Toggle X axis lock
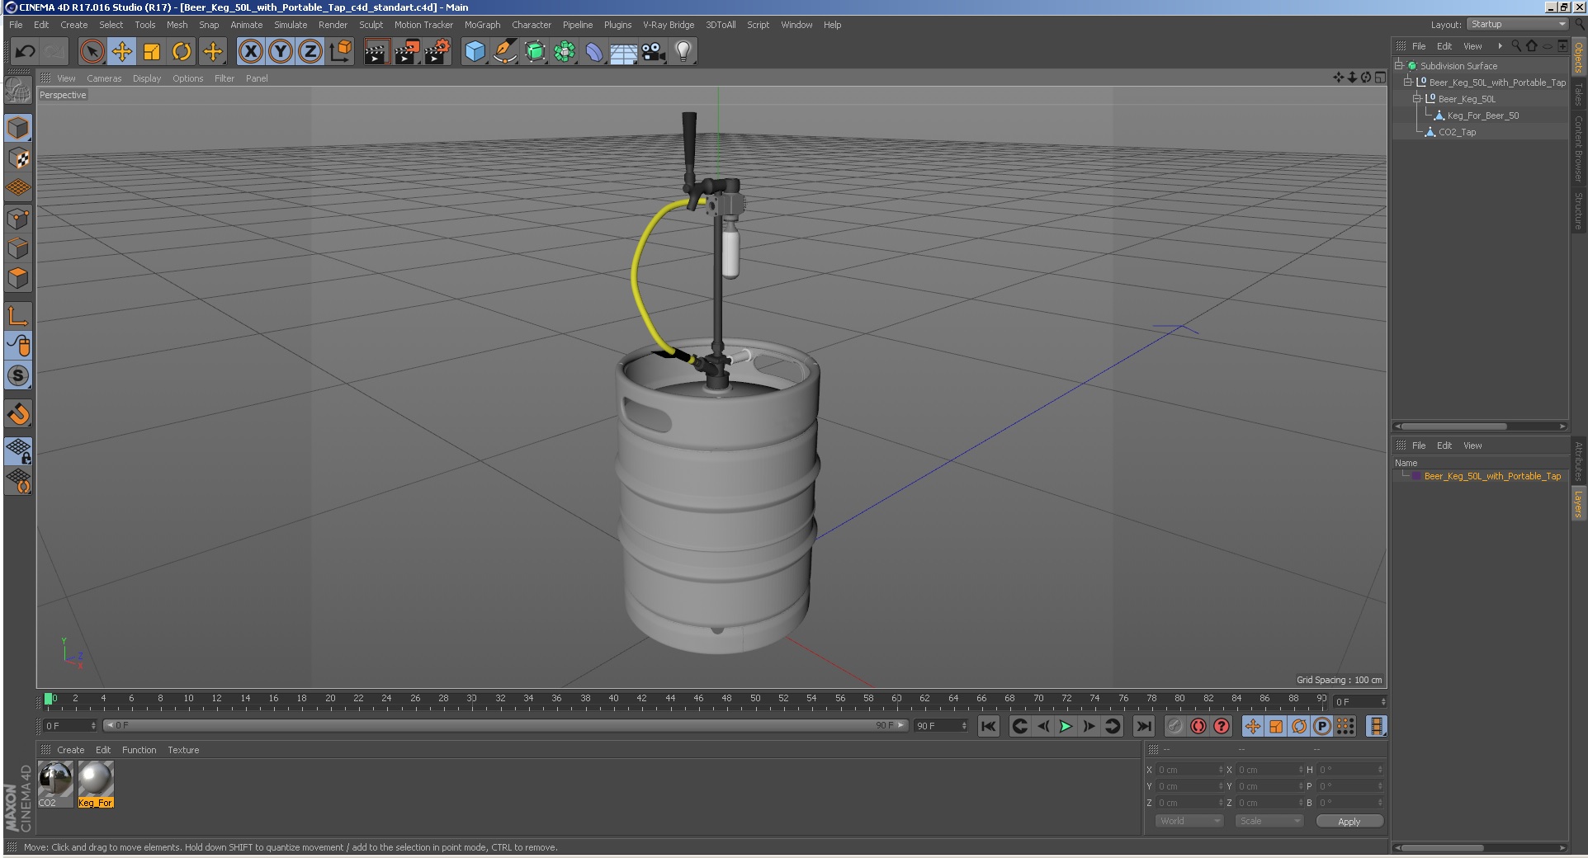 coord(251,51)
